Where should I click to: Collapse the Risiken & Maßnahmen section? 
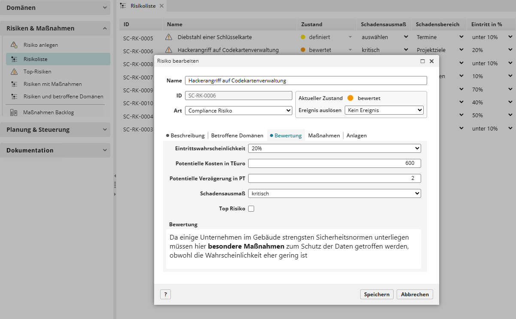pyautogui.click(x=55, y=28)
